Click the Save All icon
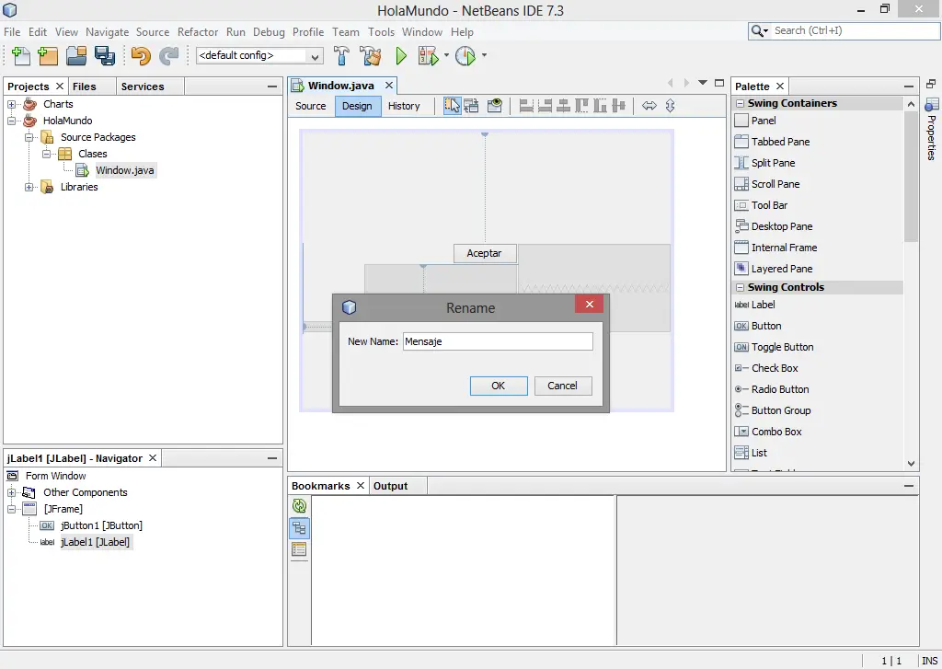Screen dimensions: 942x669 [106, 55]
